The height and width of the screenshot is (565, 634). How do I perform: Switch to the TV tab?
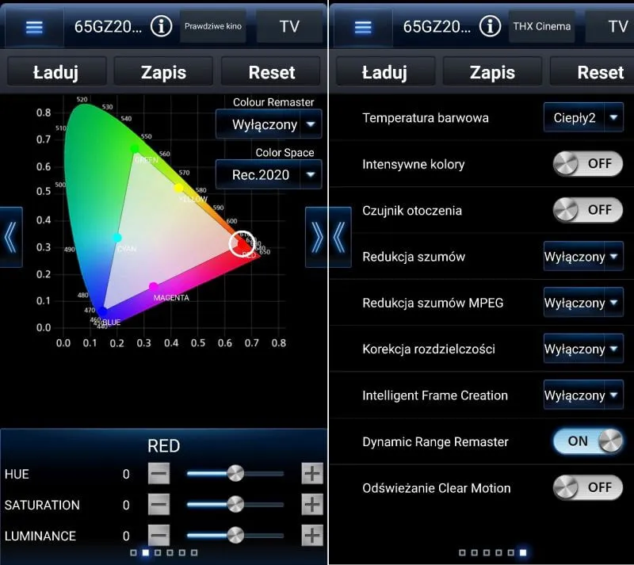(x=290, y=25)
